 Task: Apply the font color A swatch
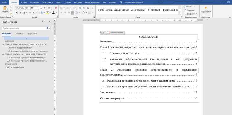[x=53, y=13]
